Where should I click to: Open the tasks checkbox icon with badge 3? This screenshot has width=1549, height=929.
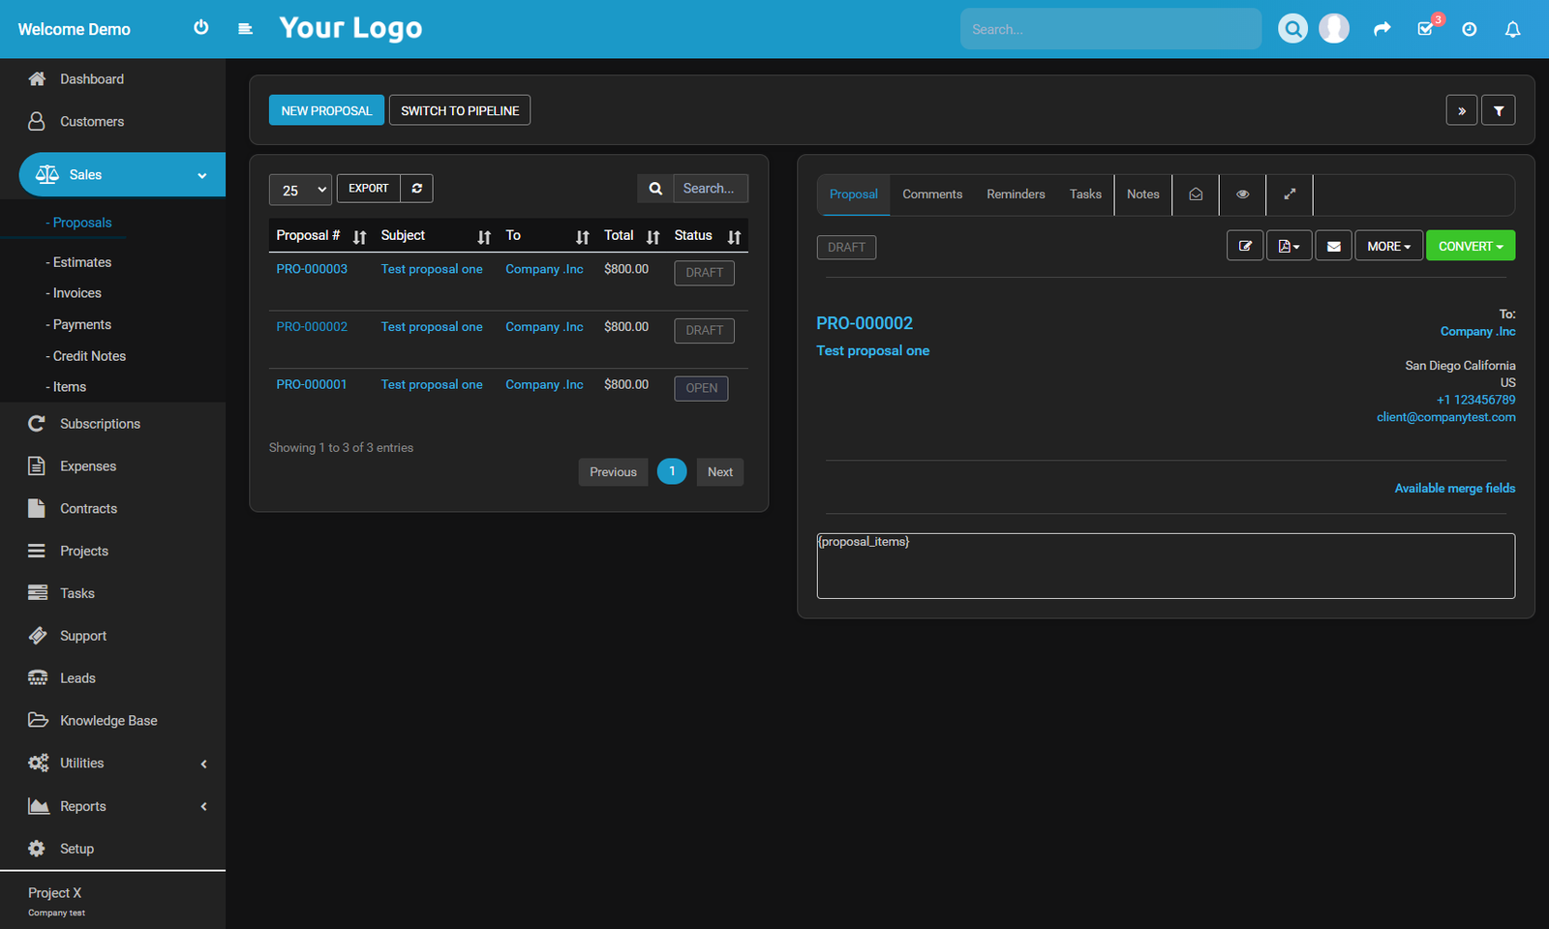(x=1425, y=29)
